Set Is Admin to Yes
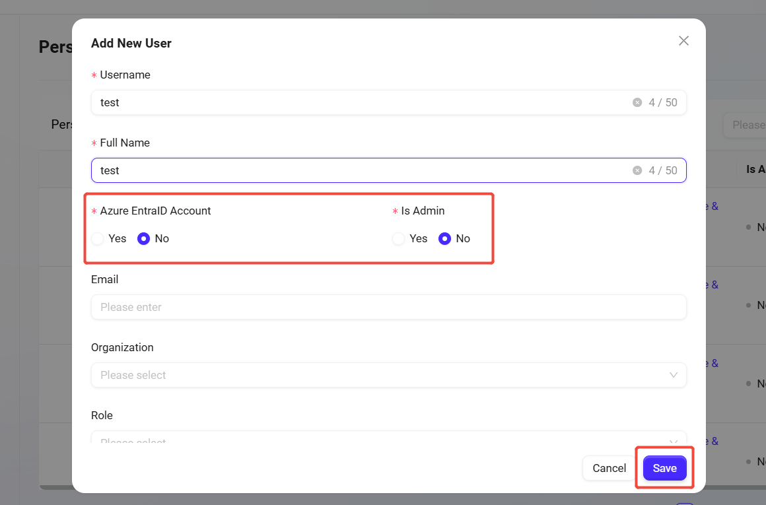Viewport: 766px width, 505px height. [x=399, y=239]
